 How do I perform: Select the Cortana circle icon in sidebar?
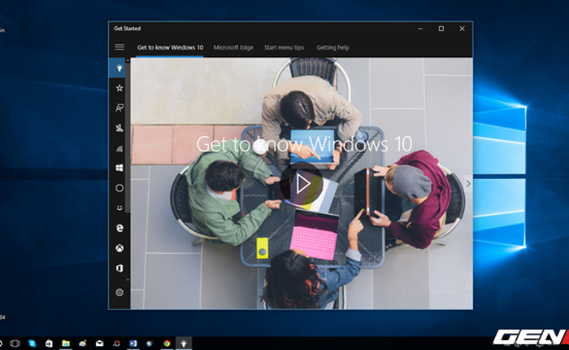(119, 188)
